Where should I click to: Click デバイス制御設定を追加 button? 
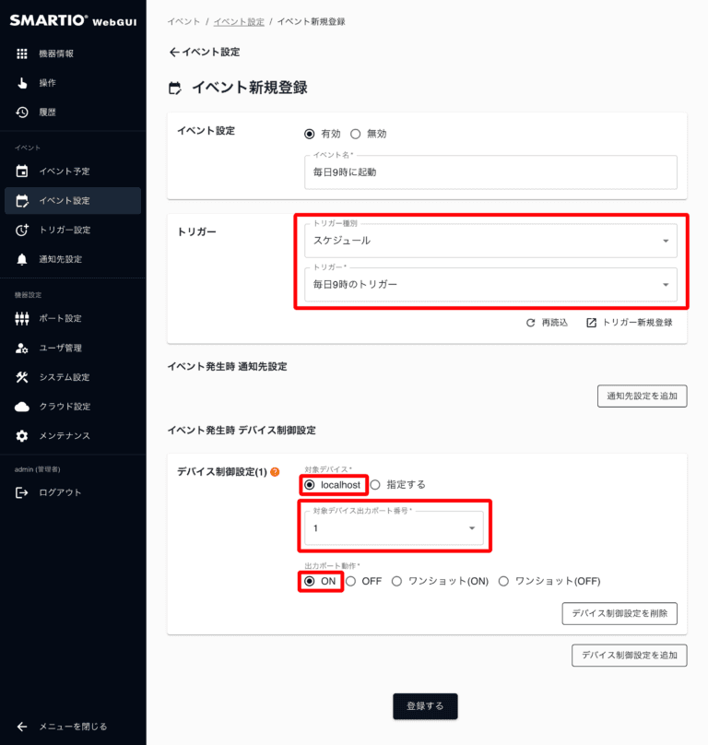click(x=629, y=656)
